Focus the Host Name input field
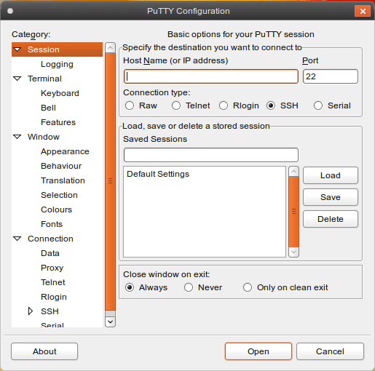Screen dimensions: 375x371 (211, 76)
